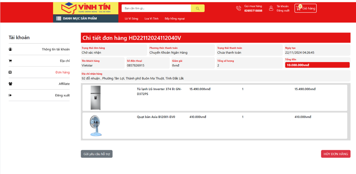Viewport: 356px width, 174px height.
Task: Click the profile icon beside Thông tin tài khoản
Action: pos(10,49)
